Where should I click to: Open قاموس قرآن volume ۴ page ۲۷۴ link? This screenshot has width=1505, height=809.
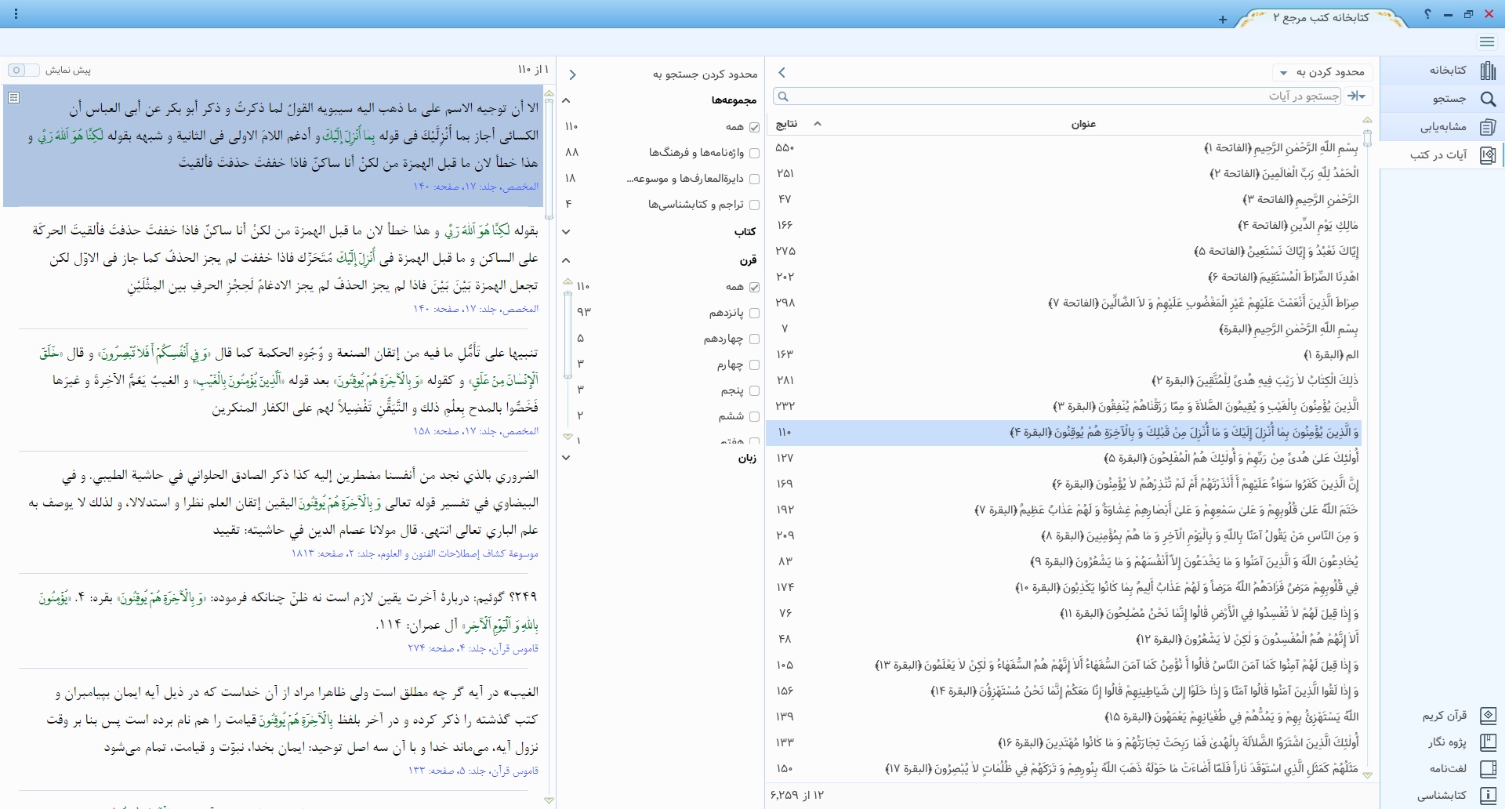coord(473,648)
